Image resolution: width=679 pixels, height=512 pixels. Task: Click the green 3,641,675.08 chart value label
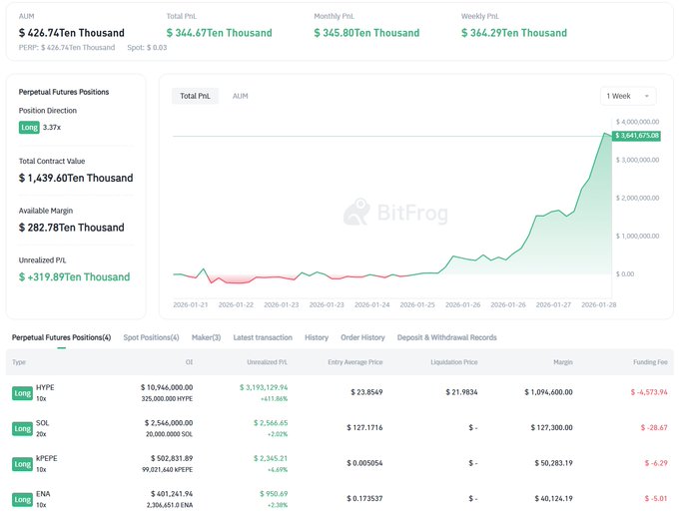(637, 135)
